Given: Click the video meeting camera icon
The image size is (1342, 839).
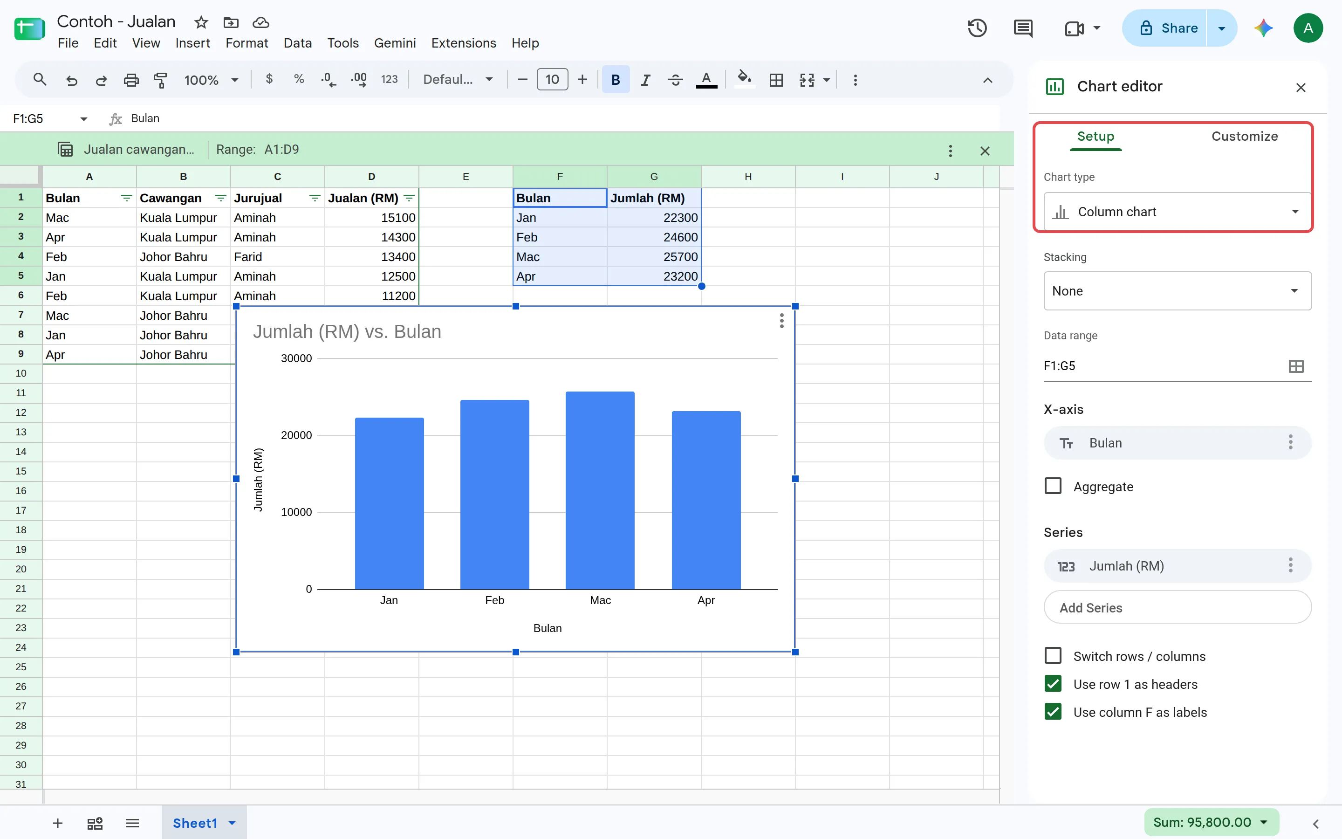Looking at the screenshot, I should click(1074, 28).
